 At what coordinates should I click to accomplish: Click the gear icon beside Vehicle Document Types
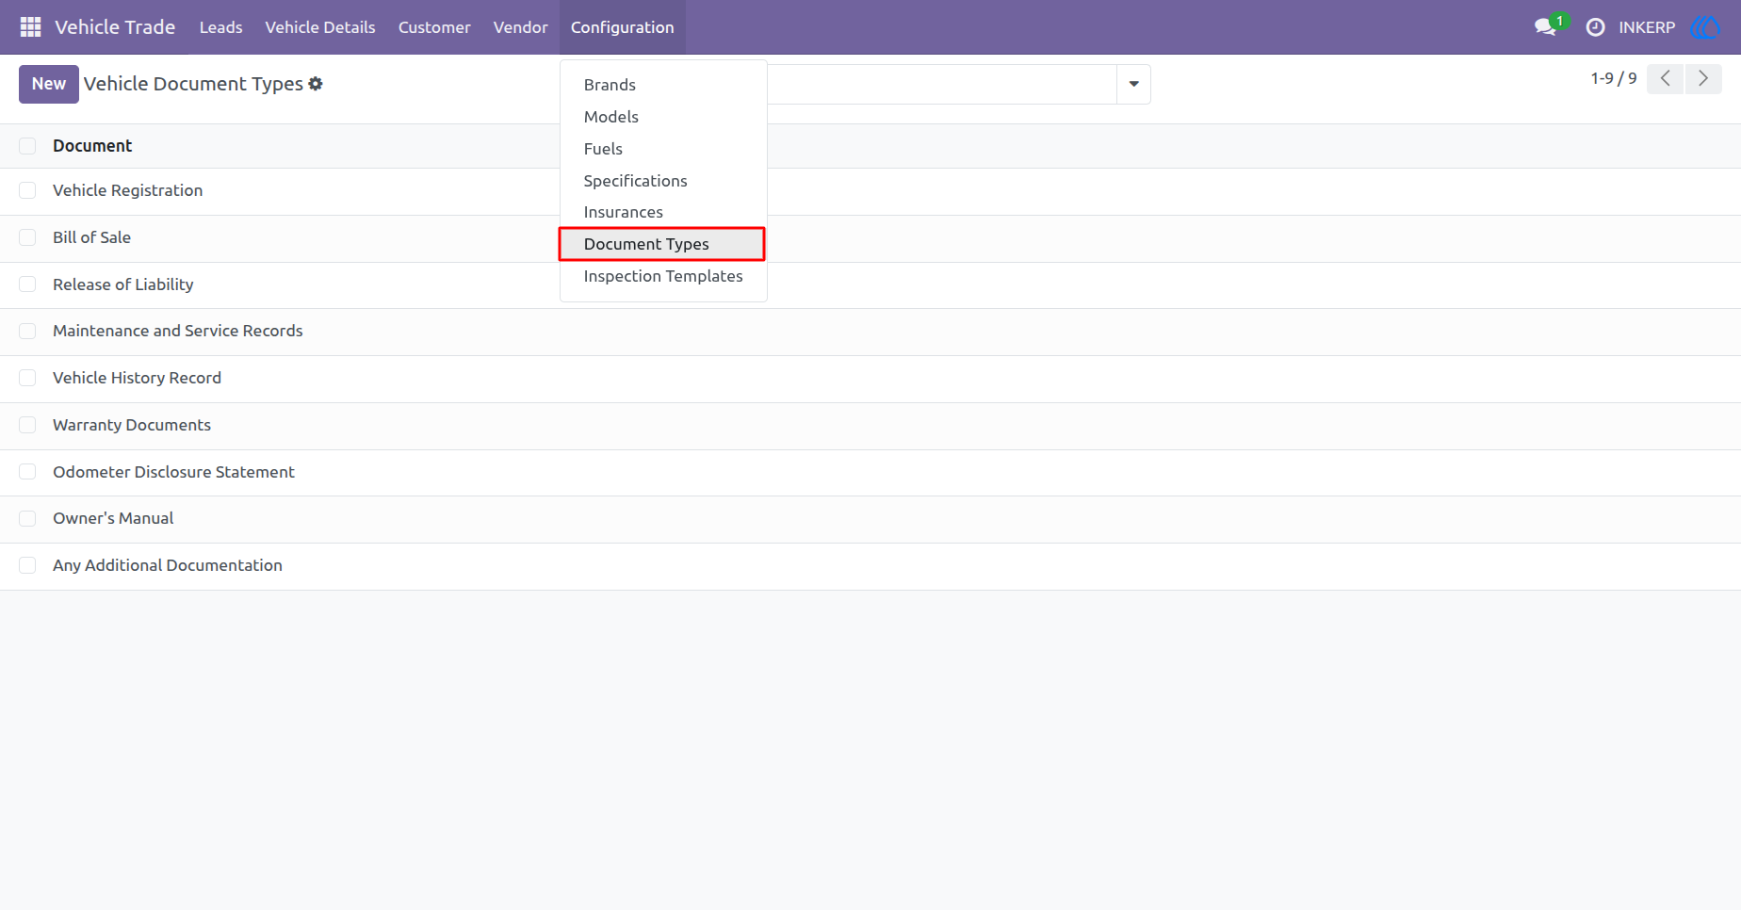coord(316,84)
